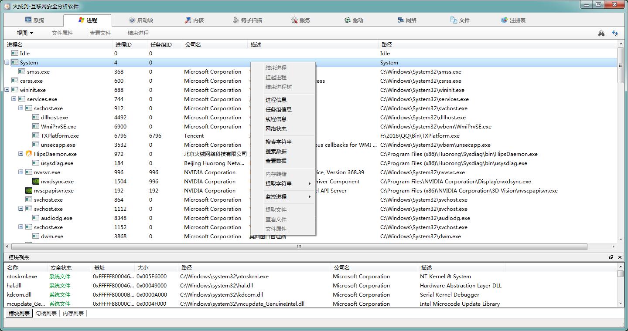628x331 pixels.
Task: Select 进程信息 in the context menu
Action: point(276,100)
